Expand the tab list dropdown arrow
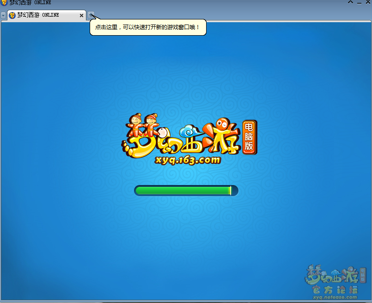Screen dimensions: 372x303 [3, 15]
